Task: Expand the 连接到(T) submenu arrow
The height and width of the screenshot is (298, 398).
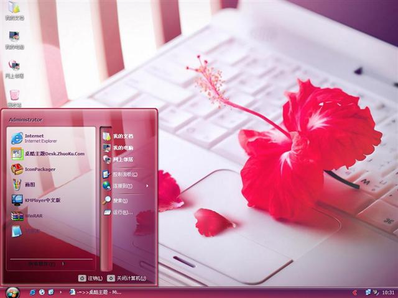Action: click(147, 186)
